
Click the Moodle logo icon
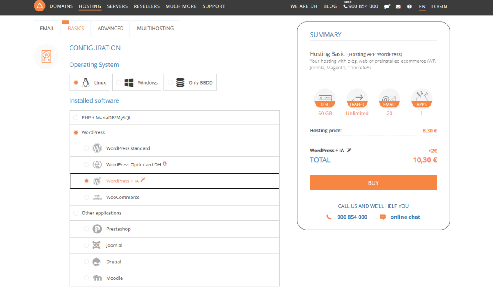tap(97, 278)
